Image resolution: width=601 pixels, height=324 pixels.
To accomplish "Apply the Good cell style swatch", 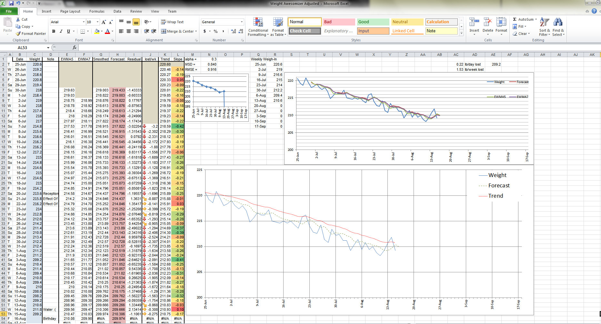I will click(x=373, y=22).
